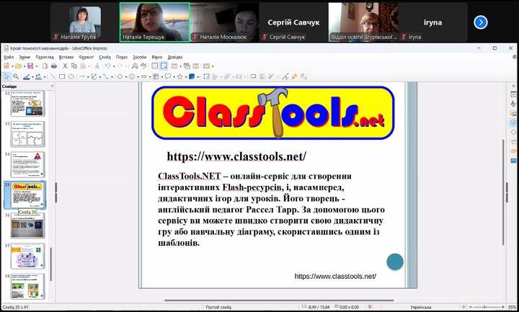Select the Fill color bucket icon
The width and height of the screenshot is (519, 312).
38,77
